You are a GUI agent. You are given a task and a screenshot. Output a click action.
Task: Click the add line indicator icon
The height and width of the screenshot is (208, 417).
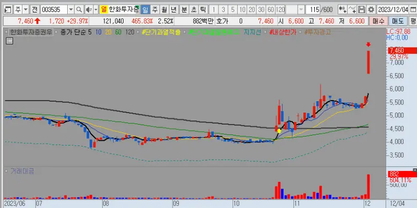pyautogui.click(x=352, y=10)
